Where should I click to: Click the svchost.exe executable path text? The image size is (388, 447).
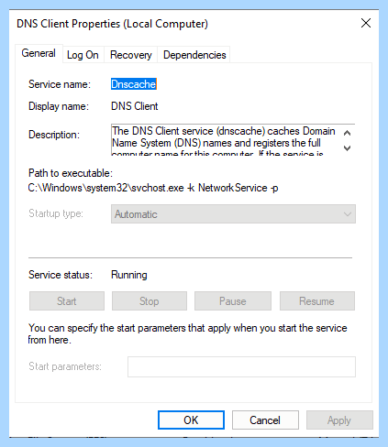[153, 188]
